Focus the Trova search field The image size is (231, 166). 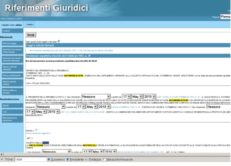pyautogui.click(x=30, y=159)
